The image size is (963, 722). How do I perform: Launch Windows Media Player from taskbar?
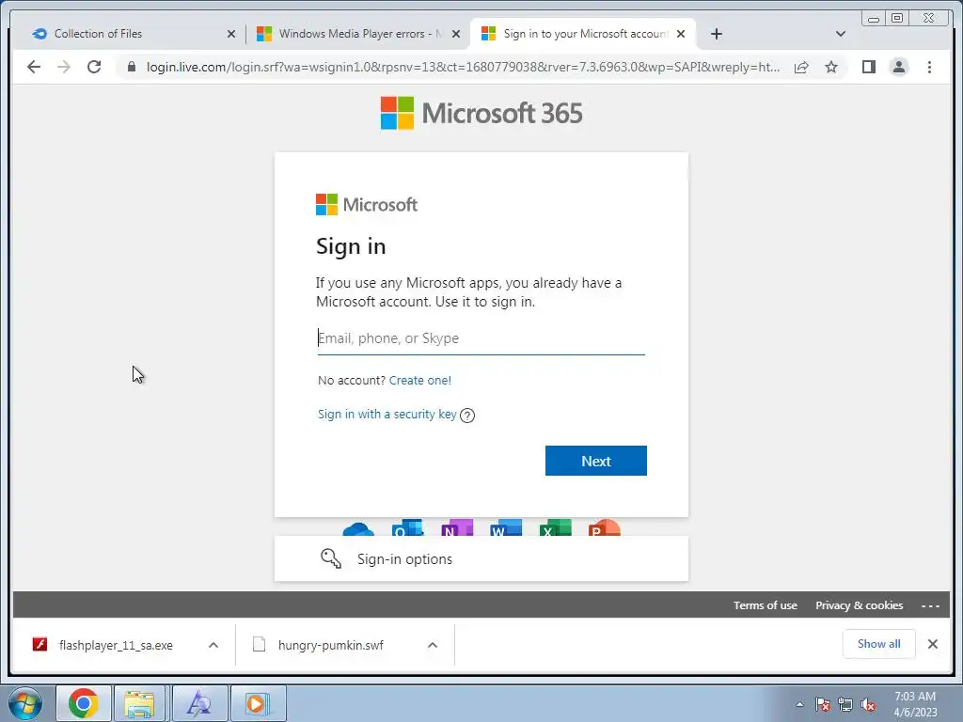point(257,703)
